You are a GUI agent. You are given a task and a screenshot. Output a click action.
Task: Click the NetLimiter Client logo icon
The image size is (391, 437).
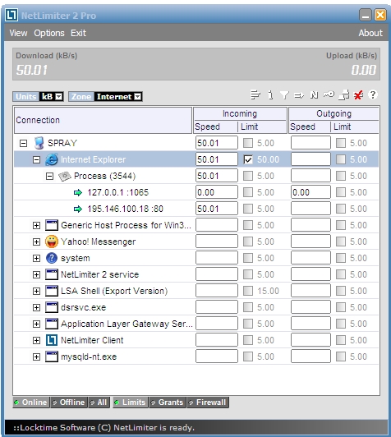(52, 340)
